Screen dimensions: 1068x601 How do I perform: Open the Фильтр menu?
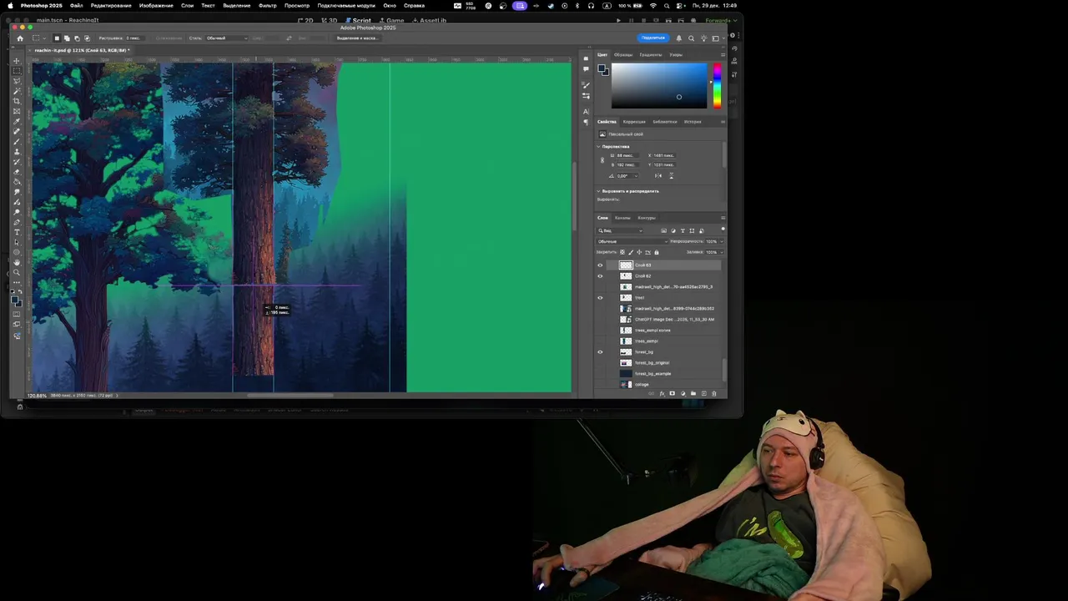click(268, 6)
